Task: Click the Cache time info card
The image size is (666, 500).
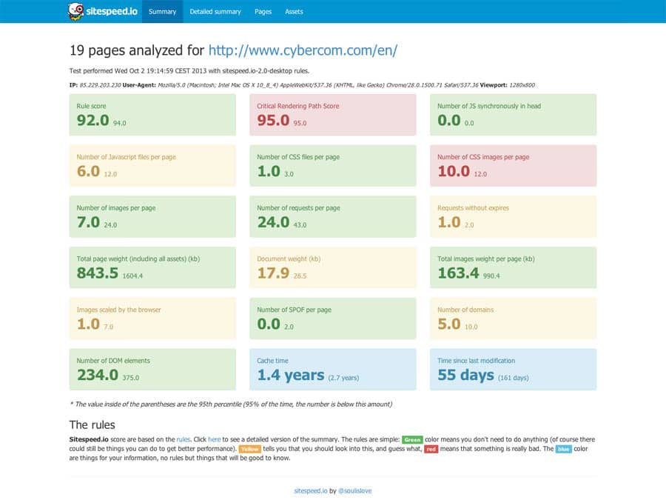Action: (333, 369)
